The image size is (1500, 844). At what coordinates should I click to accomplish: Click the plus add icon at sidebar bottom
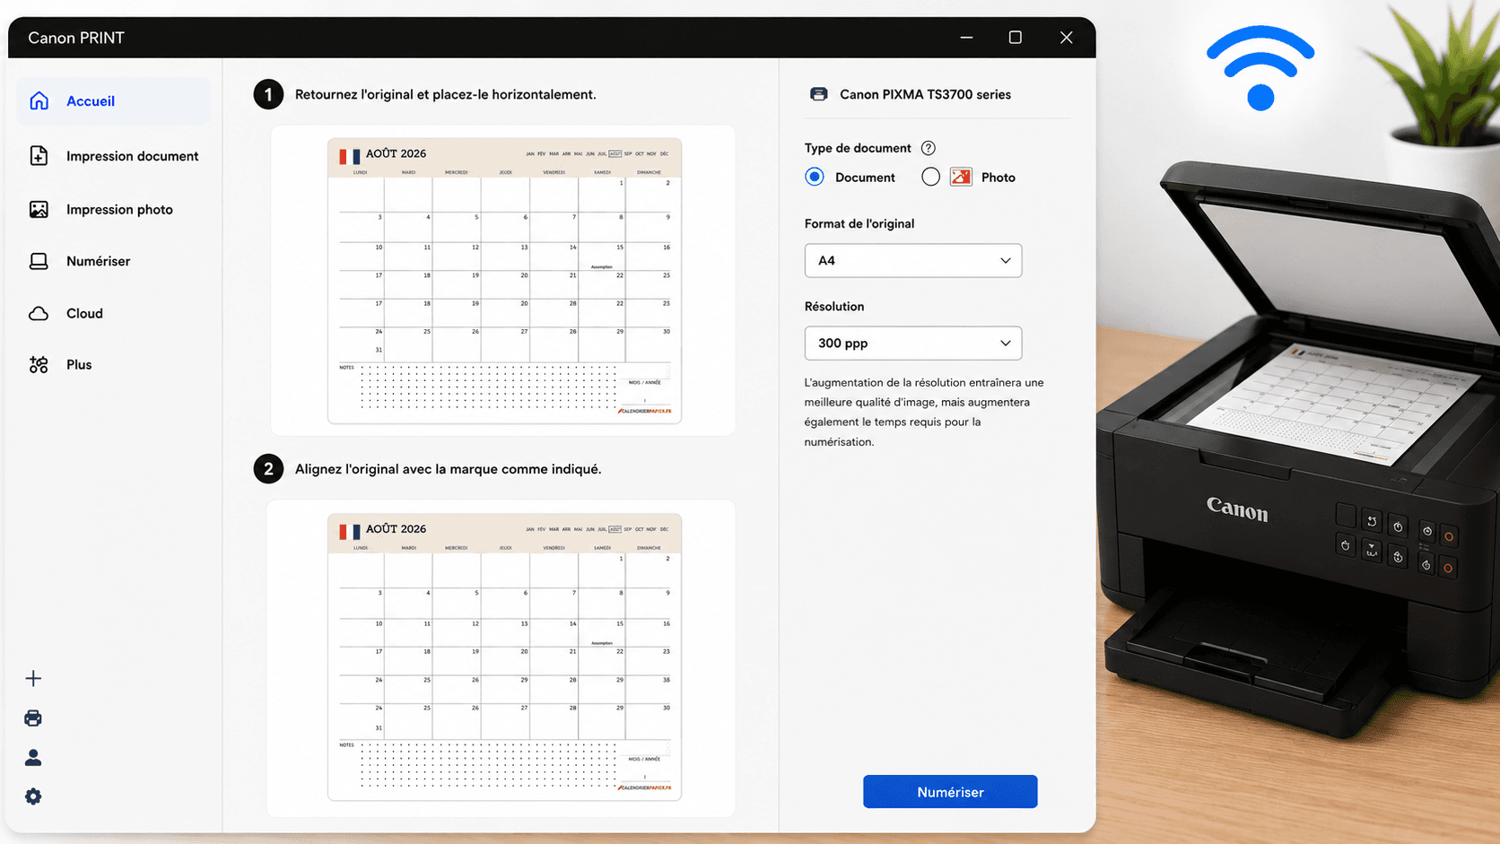coord(33,678)
